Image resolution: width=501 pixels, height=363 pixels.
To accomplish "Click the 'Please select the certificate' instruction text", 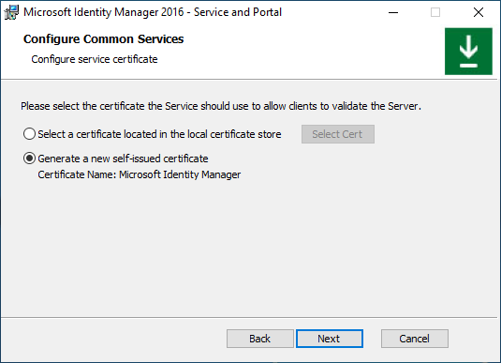I will tap(221, 106).
